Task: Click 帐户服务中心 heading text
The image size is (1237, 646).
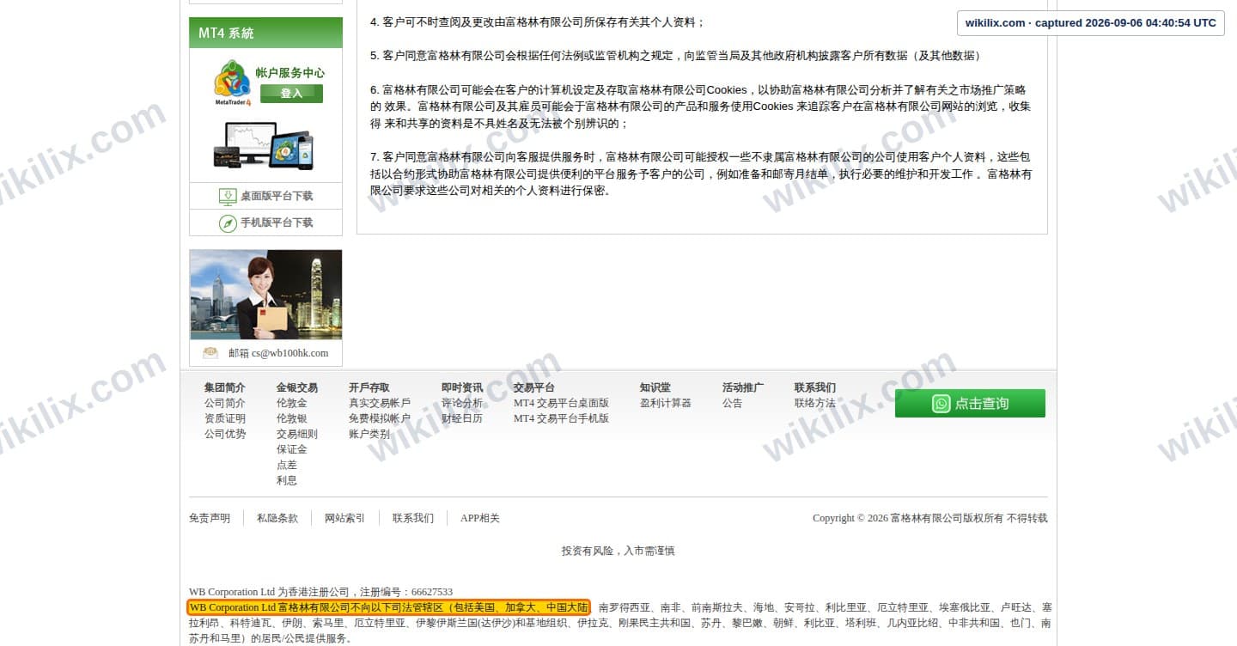Action: [x=289, y=73]
